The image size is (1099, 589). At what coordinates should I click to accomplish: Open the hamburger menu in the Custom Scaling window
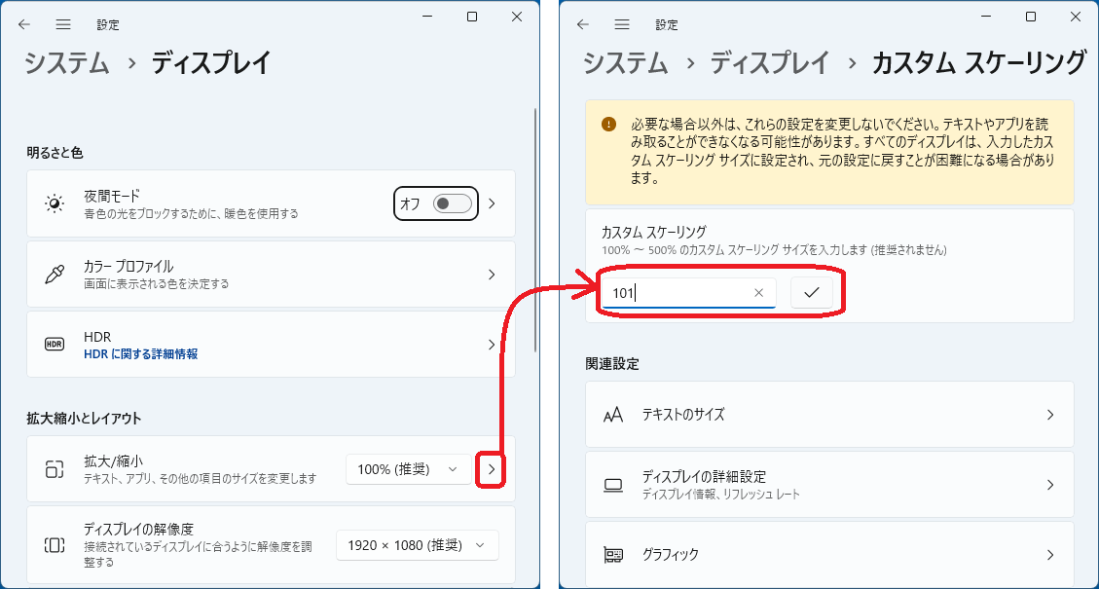(x=622, y=24)
